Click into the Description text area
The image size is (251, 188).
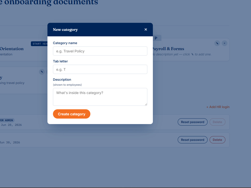(100, 97)
